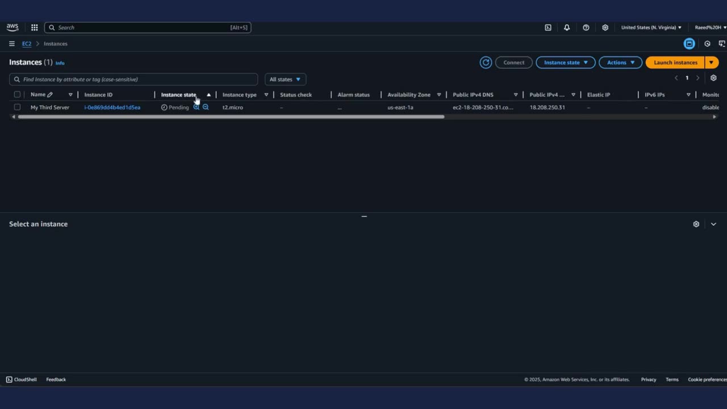Open the Privacy link in footer
This screenshot has height=409, width=727.
649,379
